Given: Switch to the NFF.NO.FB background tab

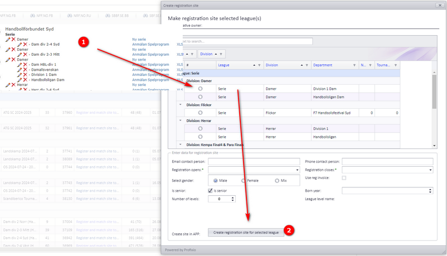Looking at the screenshot, I should [41, 16].
